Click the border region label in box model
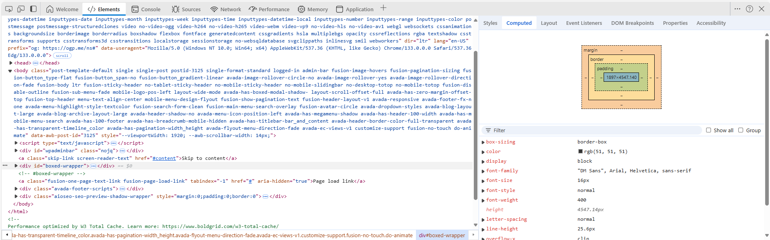 click(597, 59)
